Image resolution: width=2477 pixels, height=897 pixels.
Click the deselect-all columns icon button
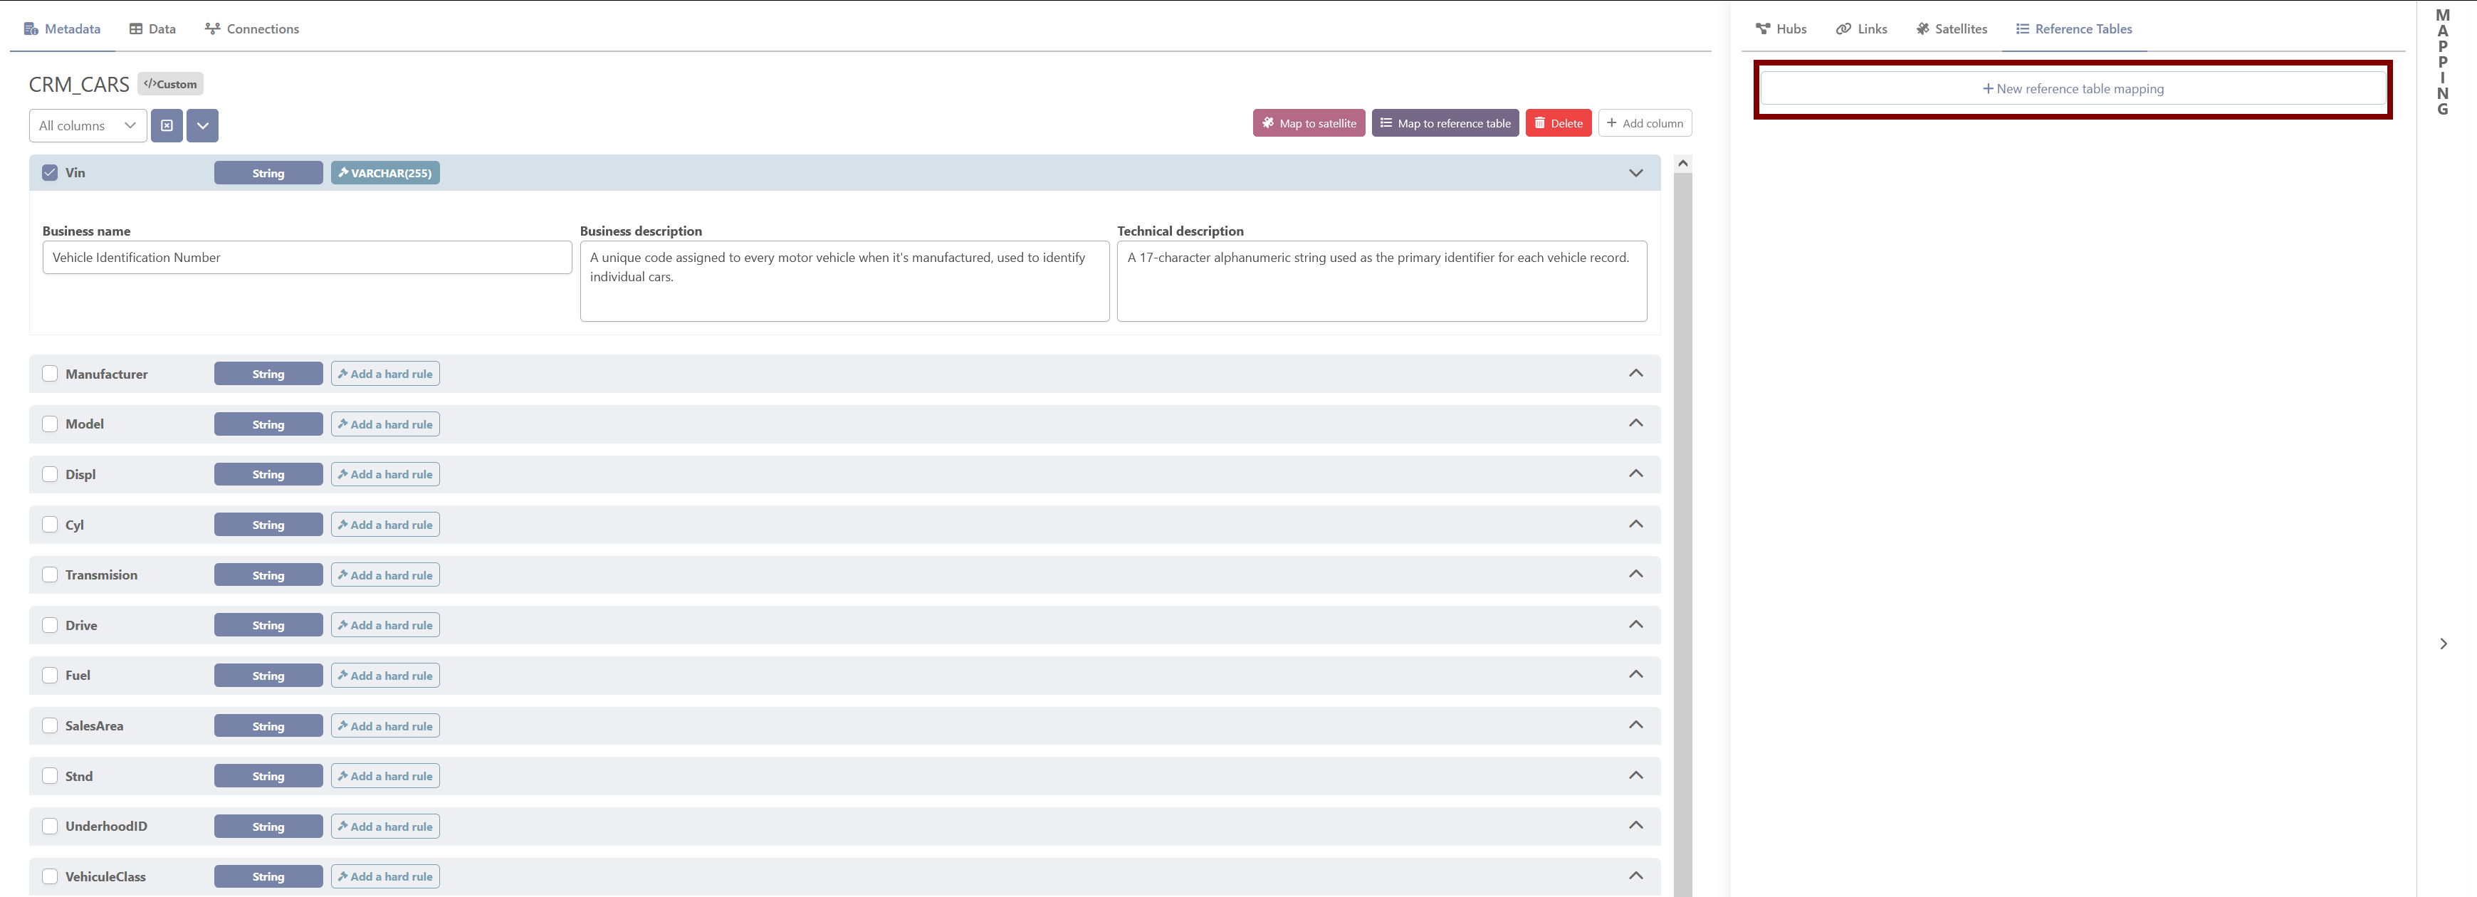pos(167,126)
